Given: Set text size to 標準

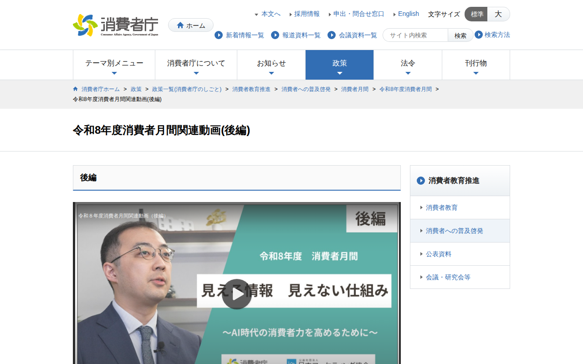Looking at the screenshot, I should [476, 14].
